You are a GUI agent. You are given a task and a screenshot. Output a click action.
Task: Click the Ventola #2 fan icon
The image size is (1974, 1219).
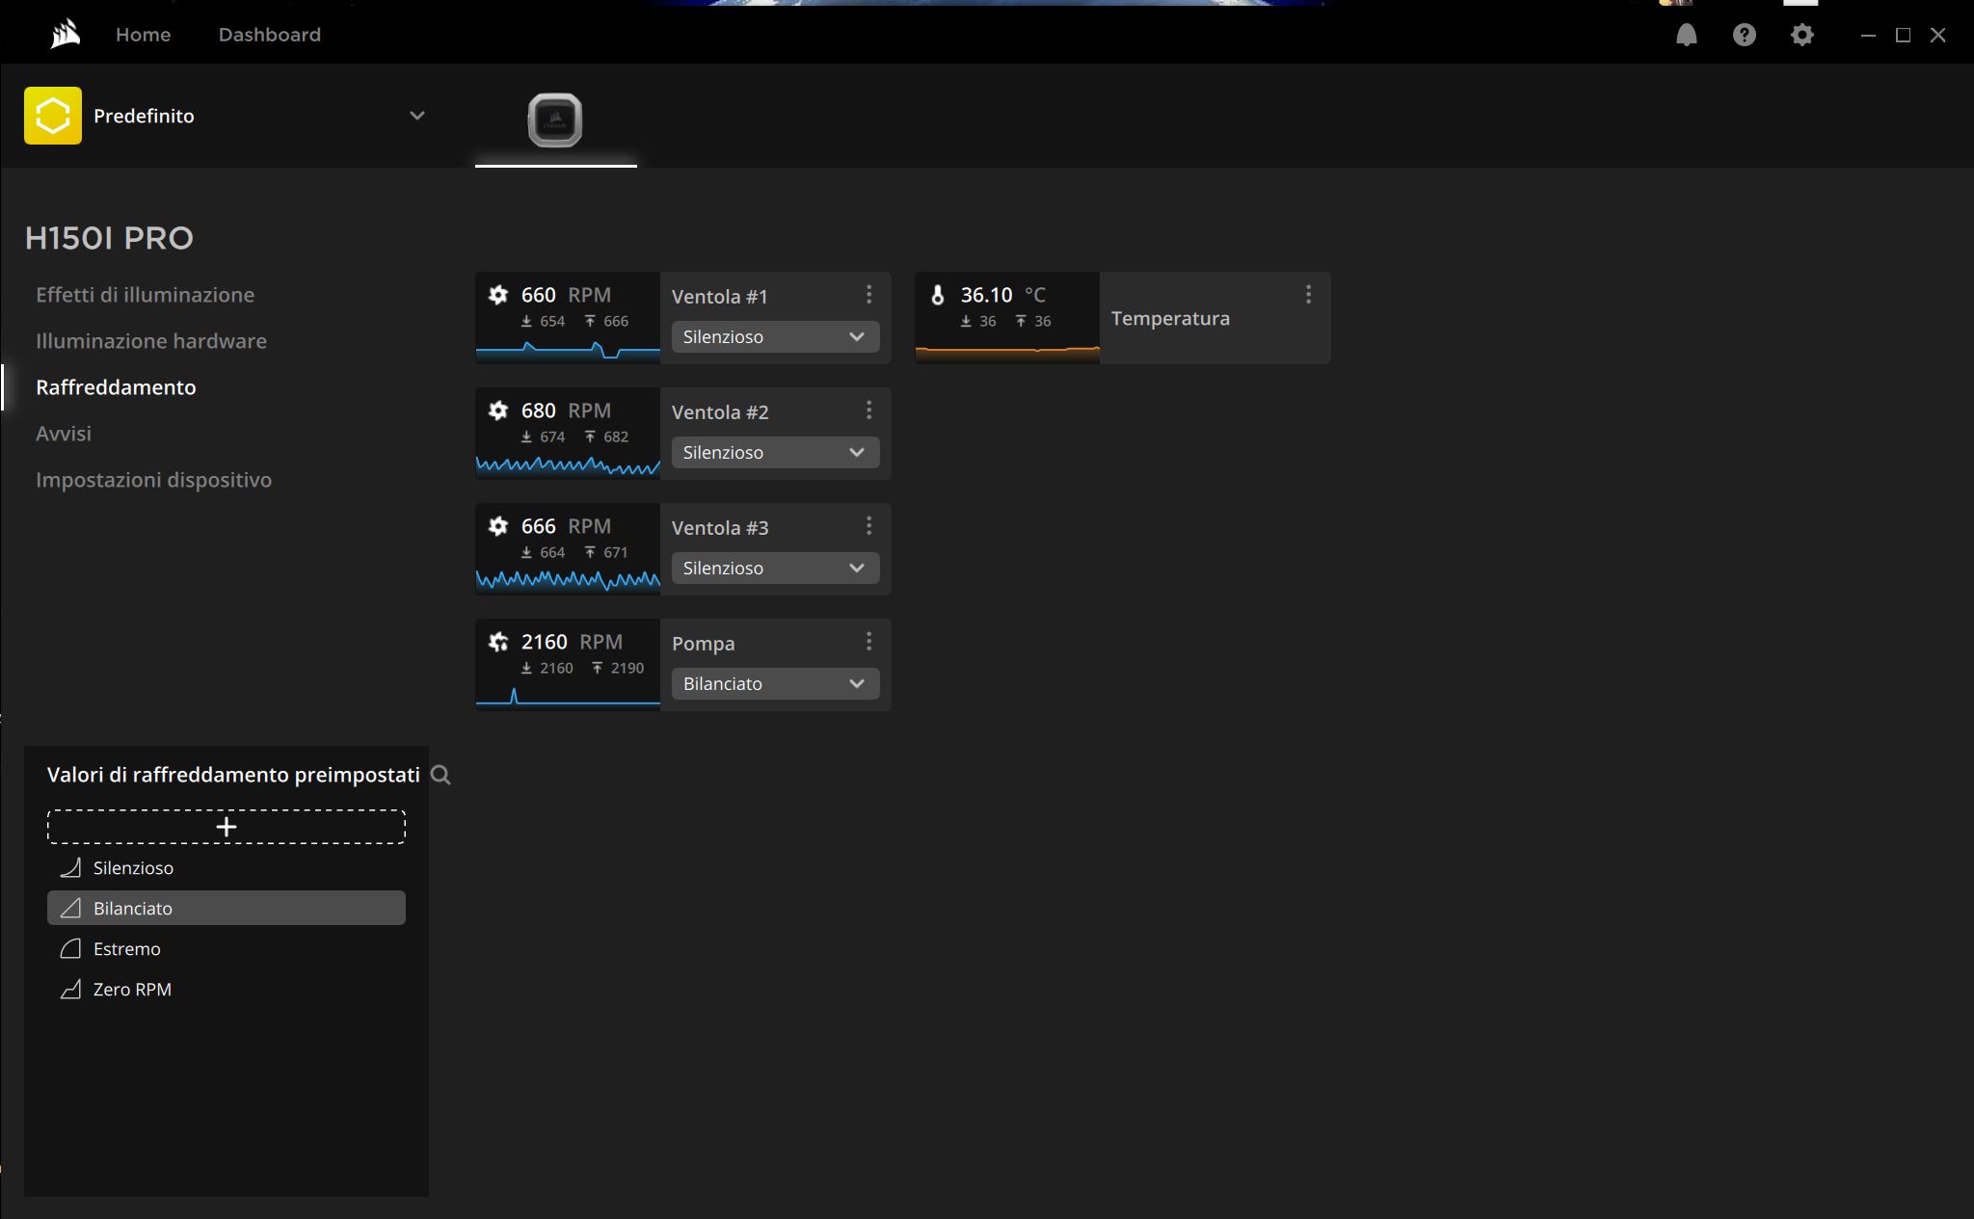pos(498,411)
